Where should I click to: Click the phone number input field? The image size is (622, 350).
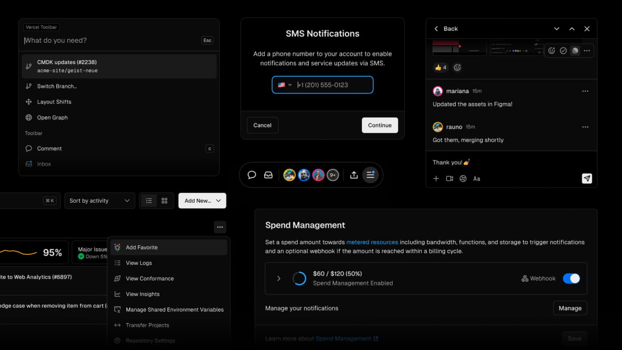(333, 85)
